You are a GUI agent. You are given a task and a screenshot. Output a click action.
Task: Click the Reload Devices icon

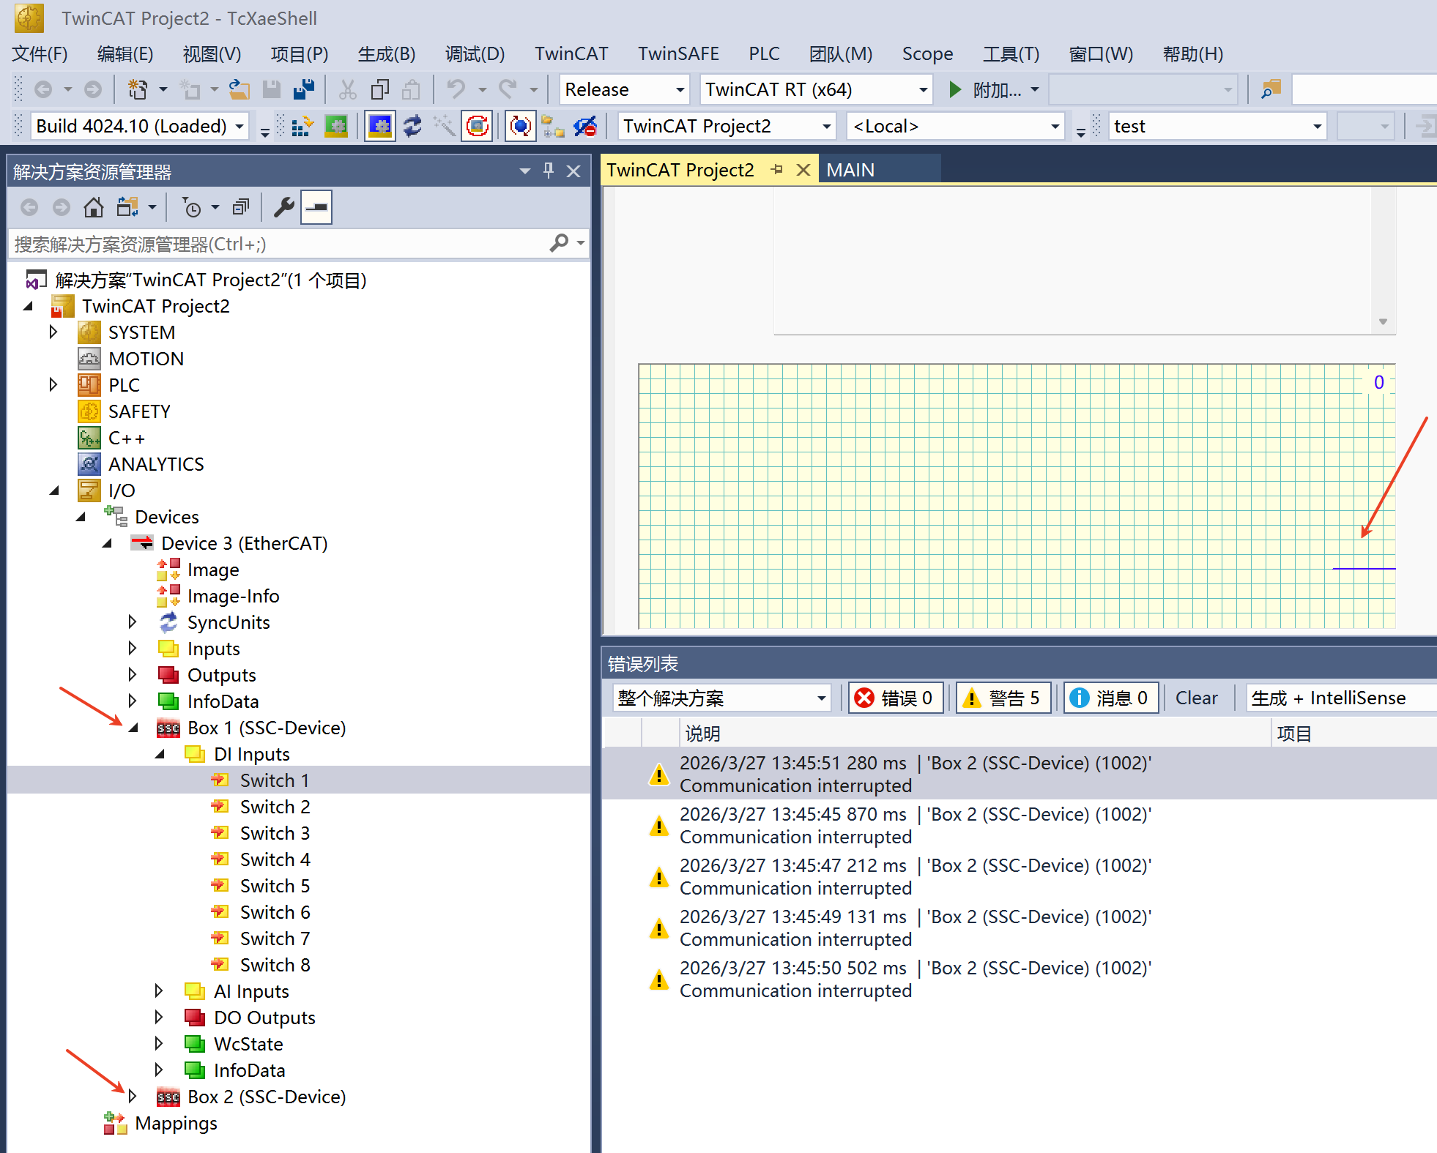coord(412,126)
